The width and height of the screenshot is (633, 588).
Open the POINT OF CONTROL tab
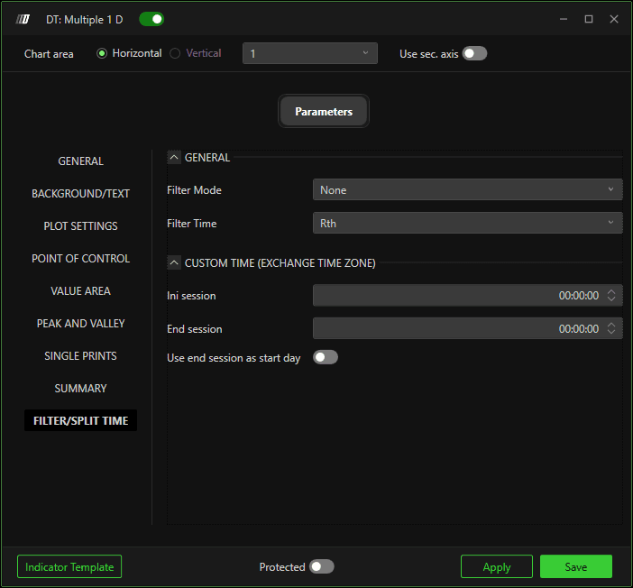coord(81,259)
